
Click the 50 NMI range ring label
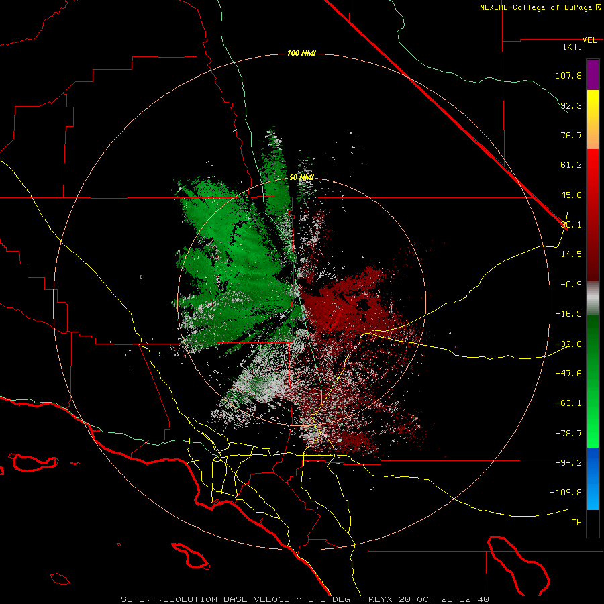[x=301, y=177]
